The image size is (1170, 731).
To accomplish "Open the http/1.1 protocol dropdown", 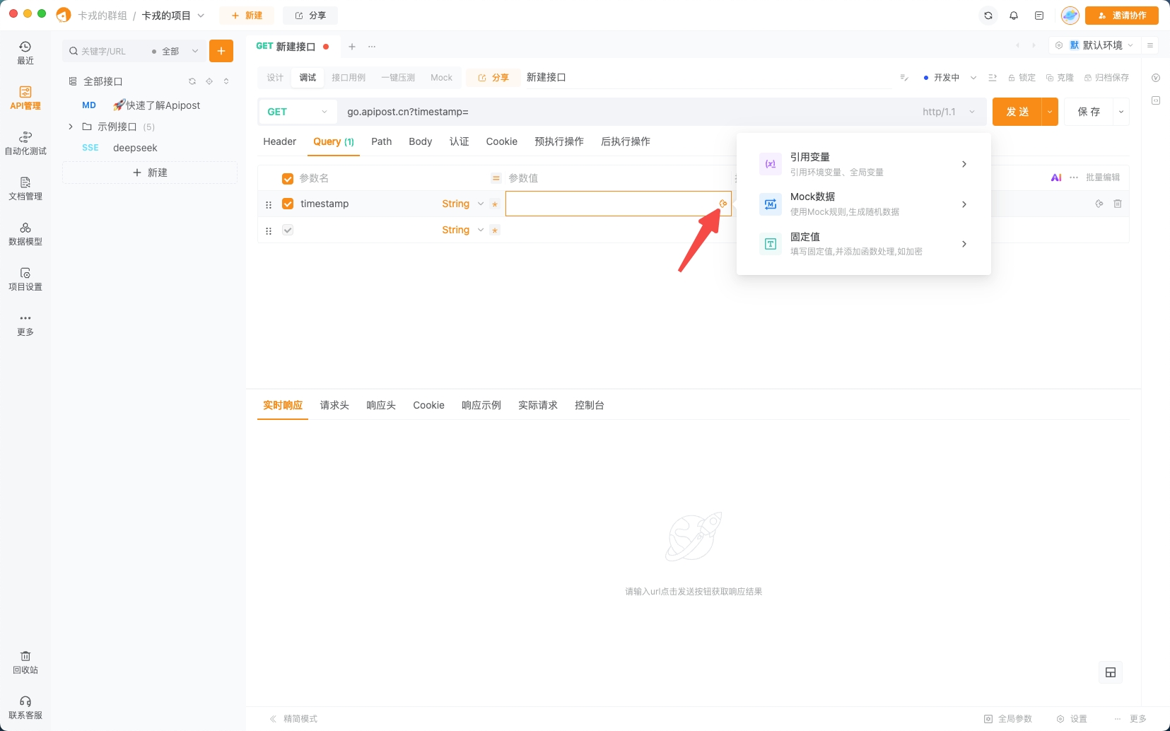I will tap(949, 112).
